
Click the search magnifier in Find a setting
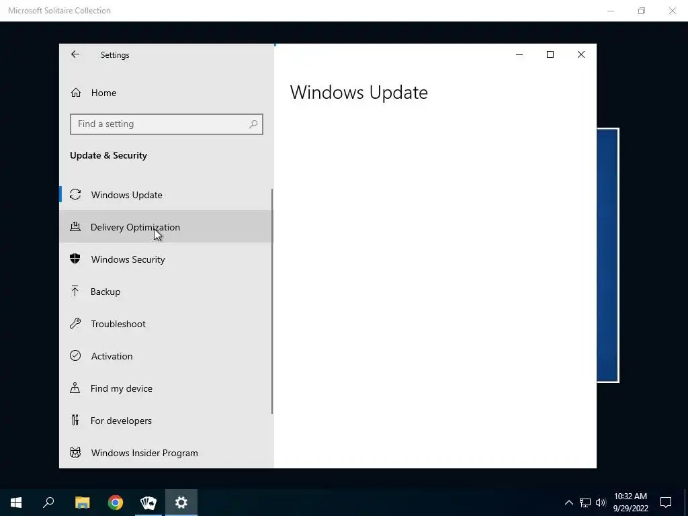coord(253,124)
